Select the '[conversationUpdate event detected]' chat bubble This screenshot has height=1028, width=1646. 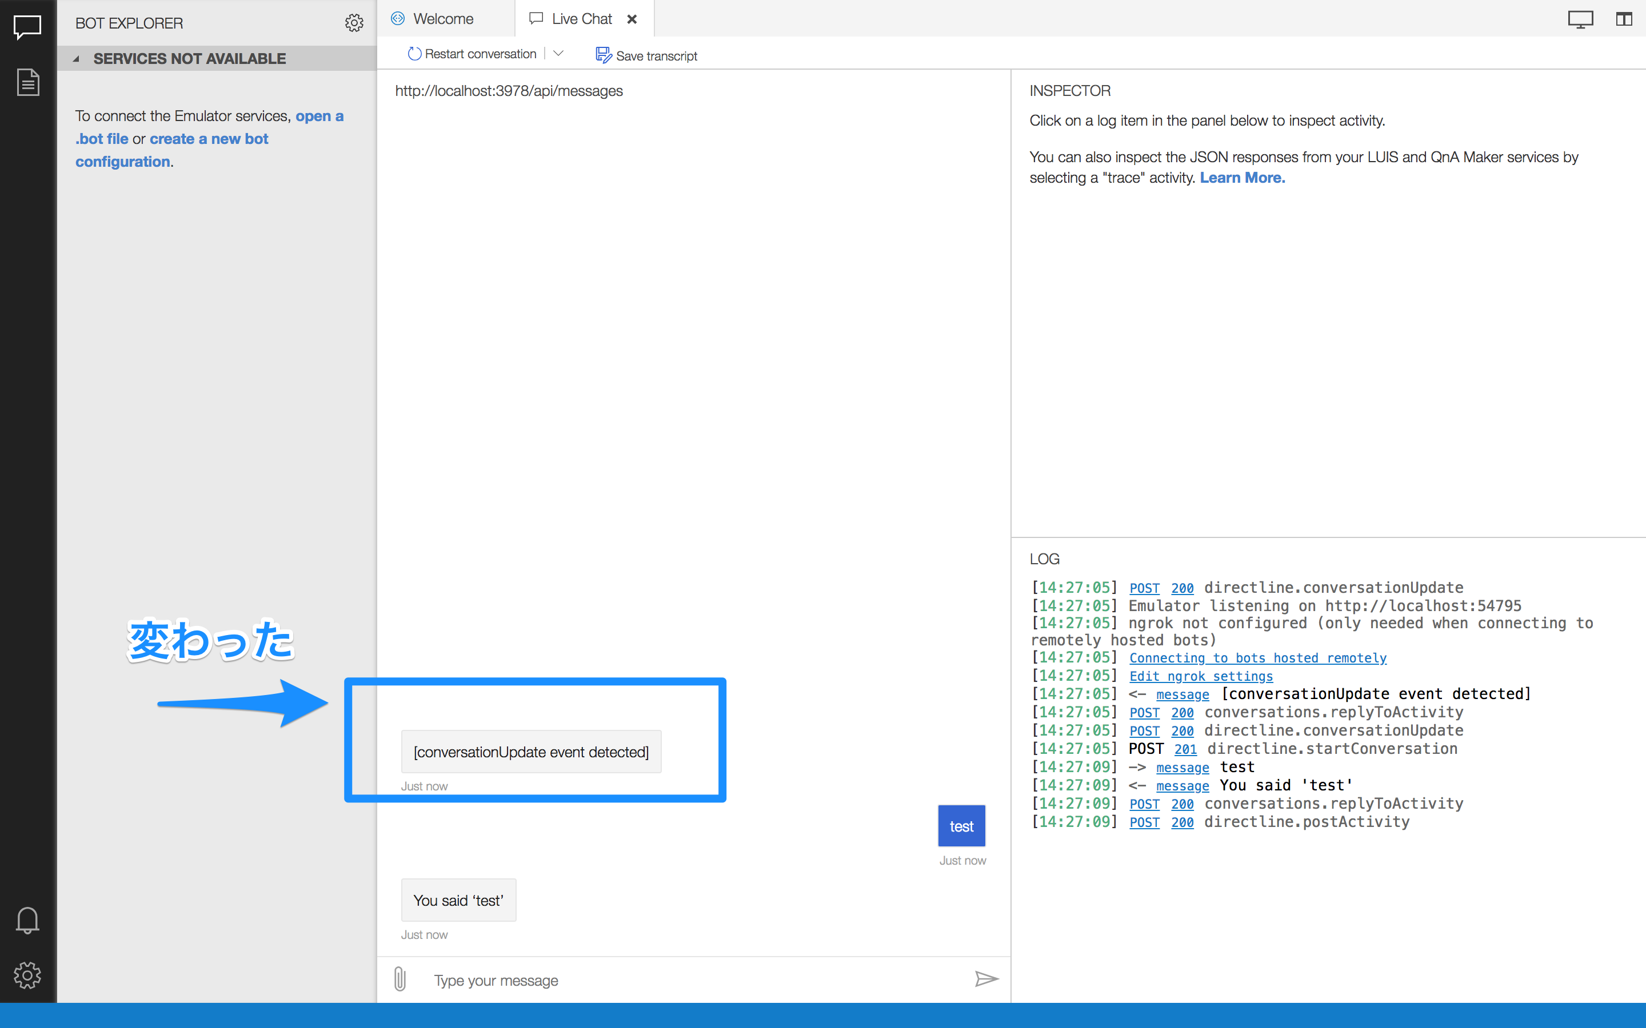531,751
